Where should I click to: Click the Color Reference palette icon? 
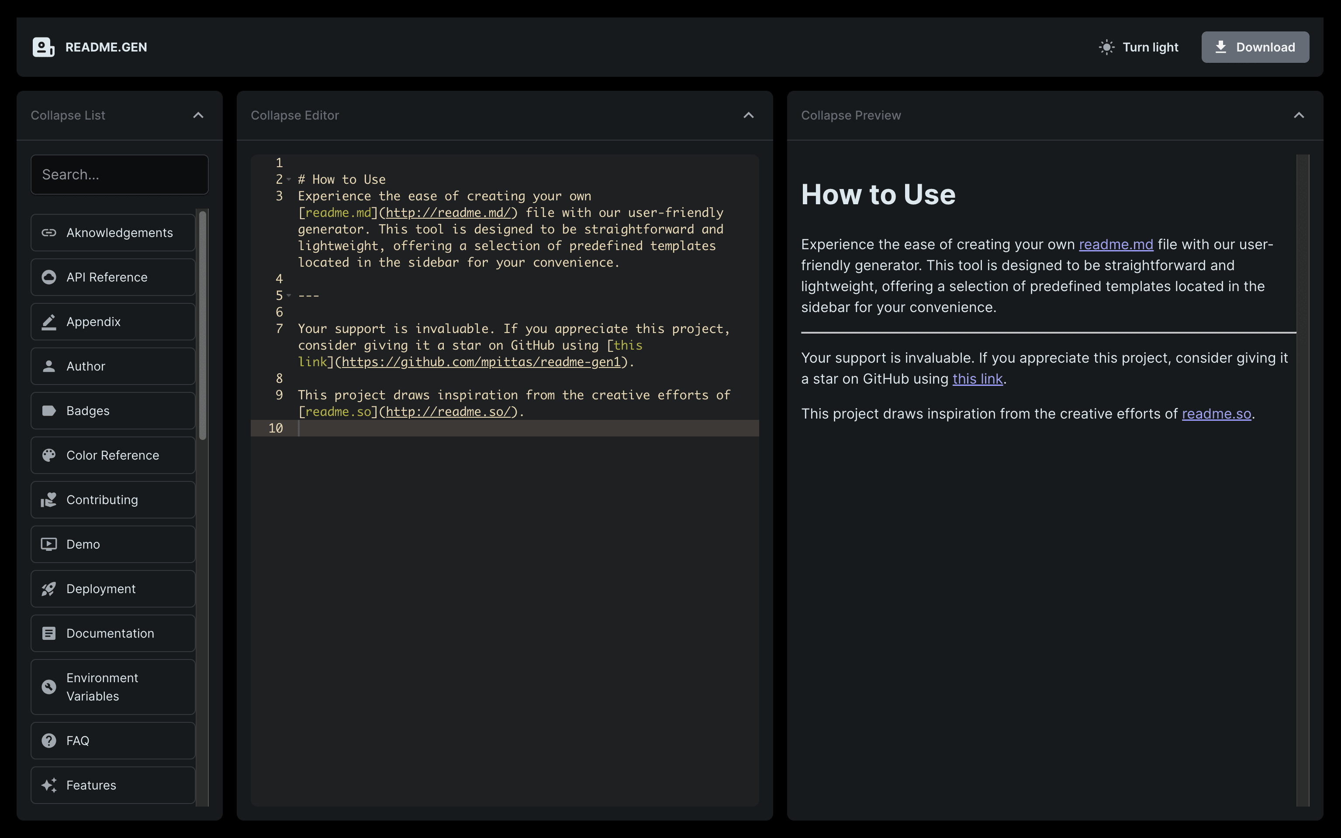click(49, 456)
